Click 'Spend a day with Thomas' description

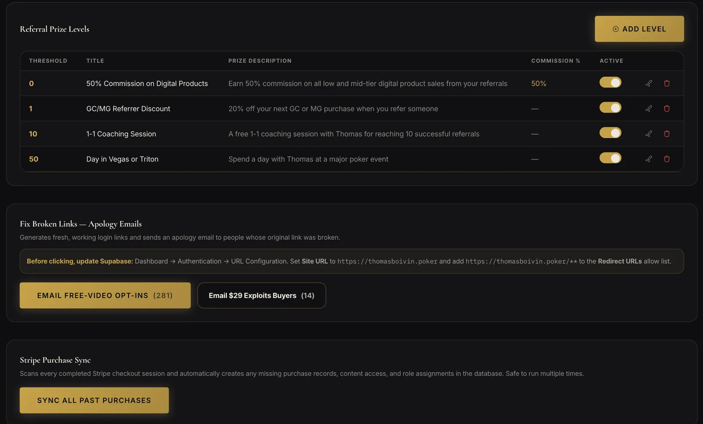point(308,159)
